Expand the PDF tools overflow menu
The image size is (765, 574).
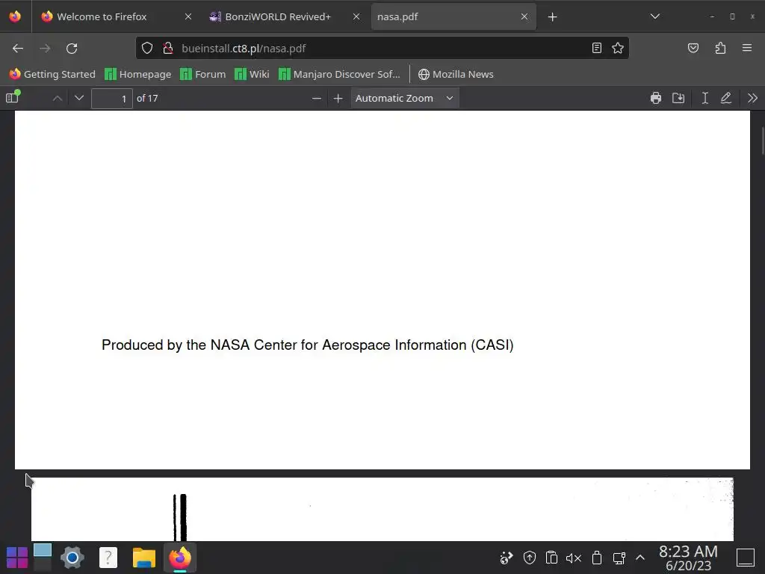[x=752, y=98]
